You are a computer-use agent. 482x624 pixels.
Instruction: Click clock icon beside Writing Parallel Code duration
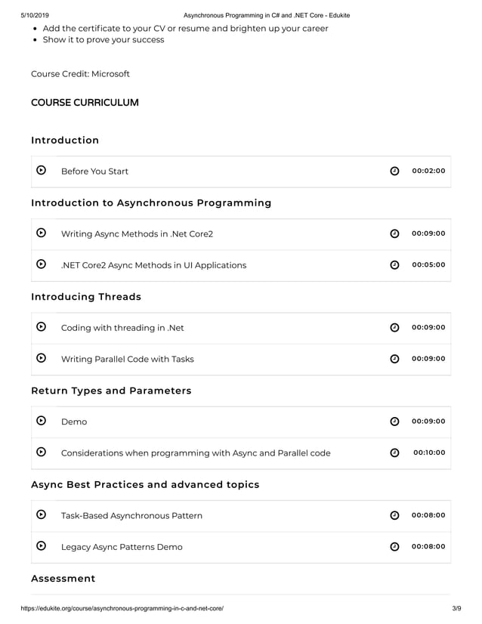pos(394,359)
